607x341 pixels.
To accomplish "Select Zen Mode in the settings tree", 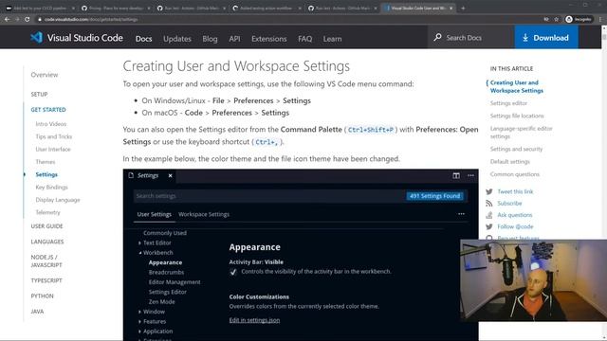I will [x=162, y=301].
